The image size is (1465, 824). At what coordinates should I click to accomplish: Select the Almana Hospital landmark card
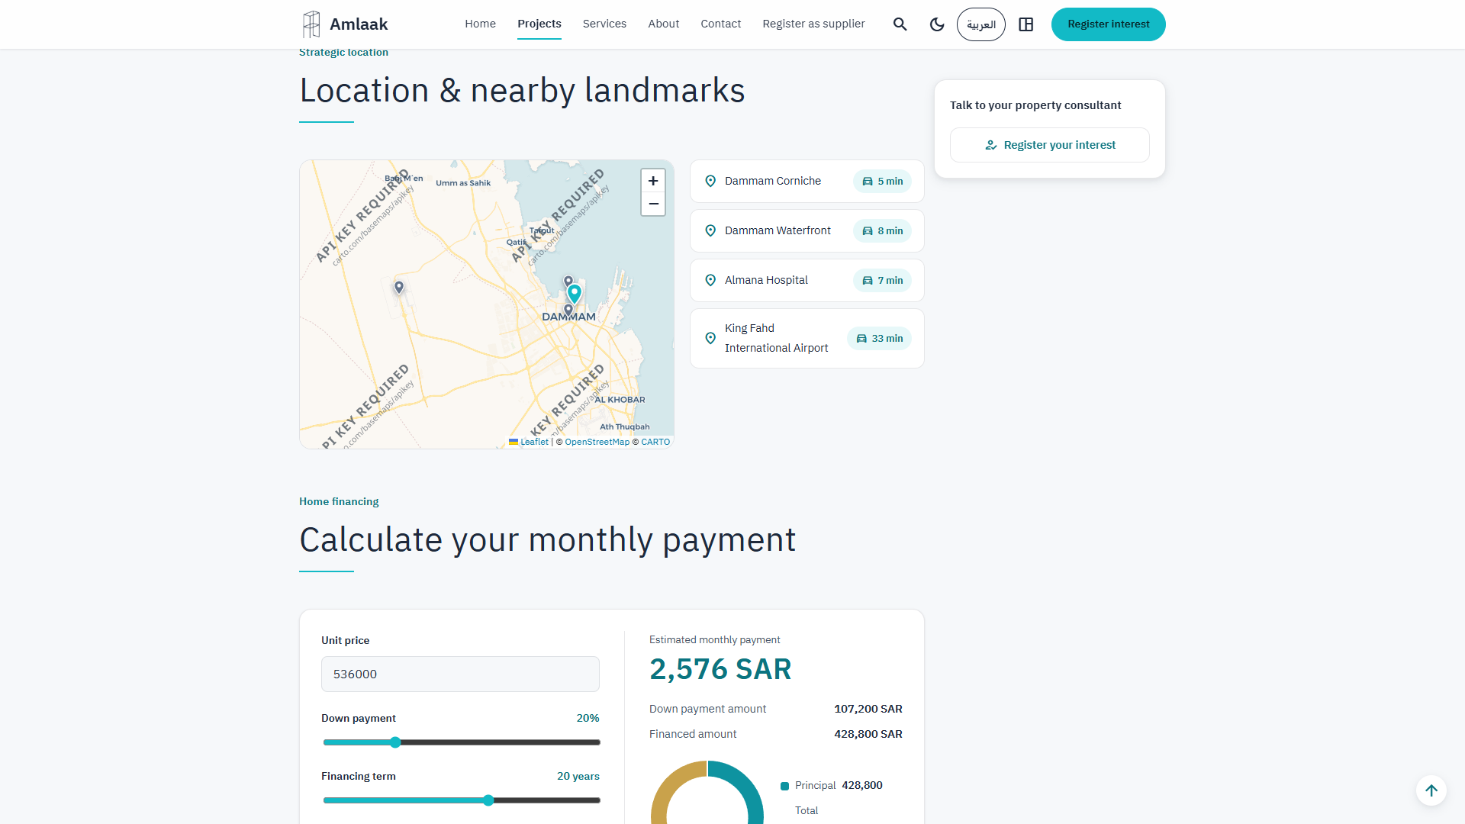tap(807, 281)
